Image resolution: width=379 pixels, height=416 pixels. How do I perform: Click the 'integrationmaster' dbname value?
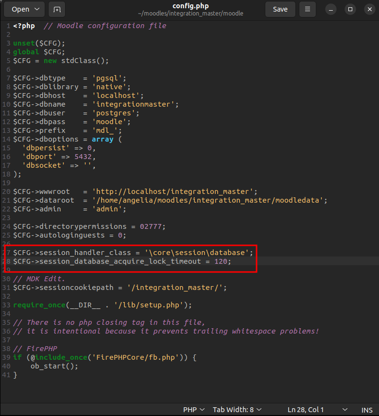133,104
